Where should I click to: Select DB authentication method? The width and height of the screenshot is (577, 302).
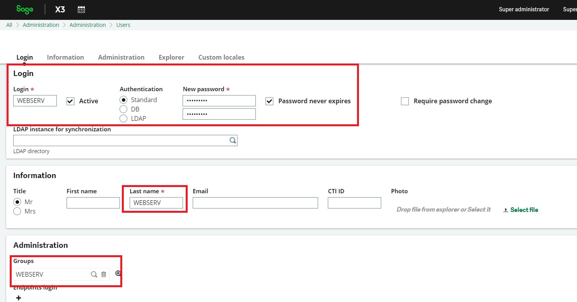pos(124,109)
